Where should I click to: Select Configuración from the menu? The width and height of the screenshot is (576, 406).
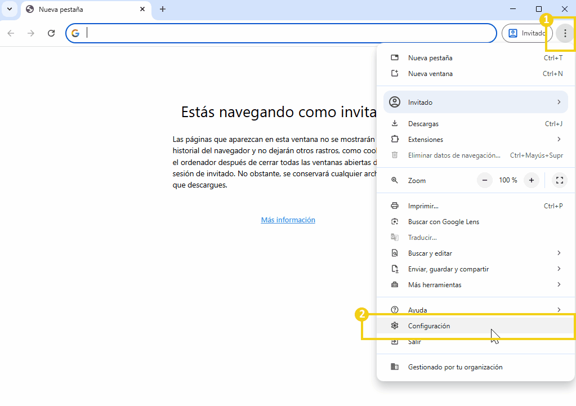pos(429,326)
